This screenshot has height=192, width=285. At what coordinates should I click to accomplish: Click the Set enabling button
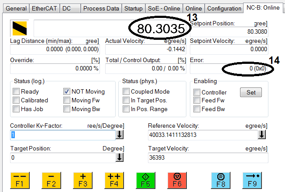click(251, 92)
